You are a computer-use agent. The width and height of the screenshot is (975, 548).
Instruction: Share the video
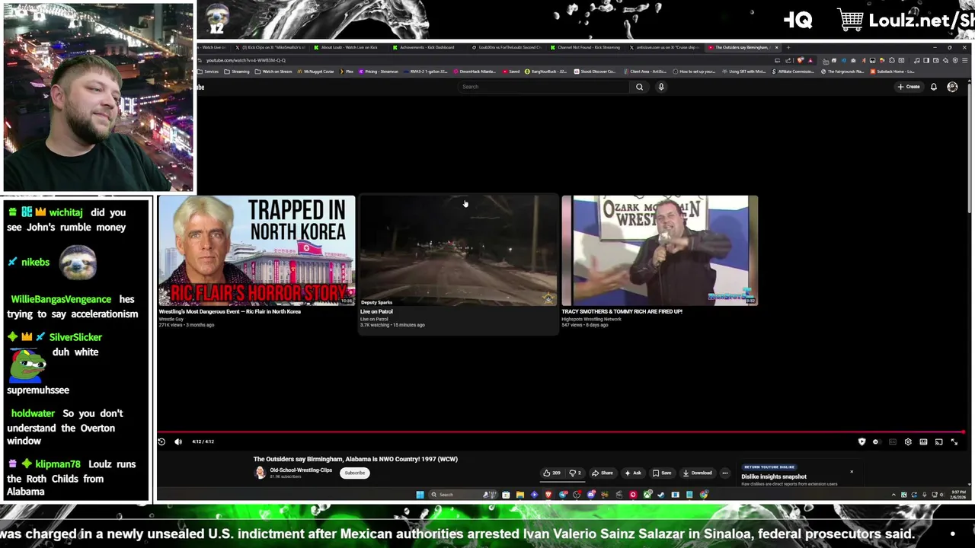603,473
